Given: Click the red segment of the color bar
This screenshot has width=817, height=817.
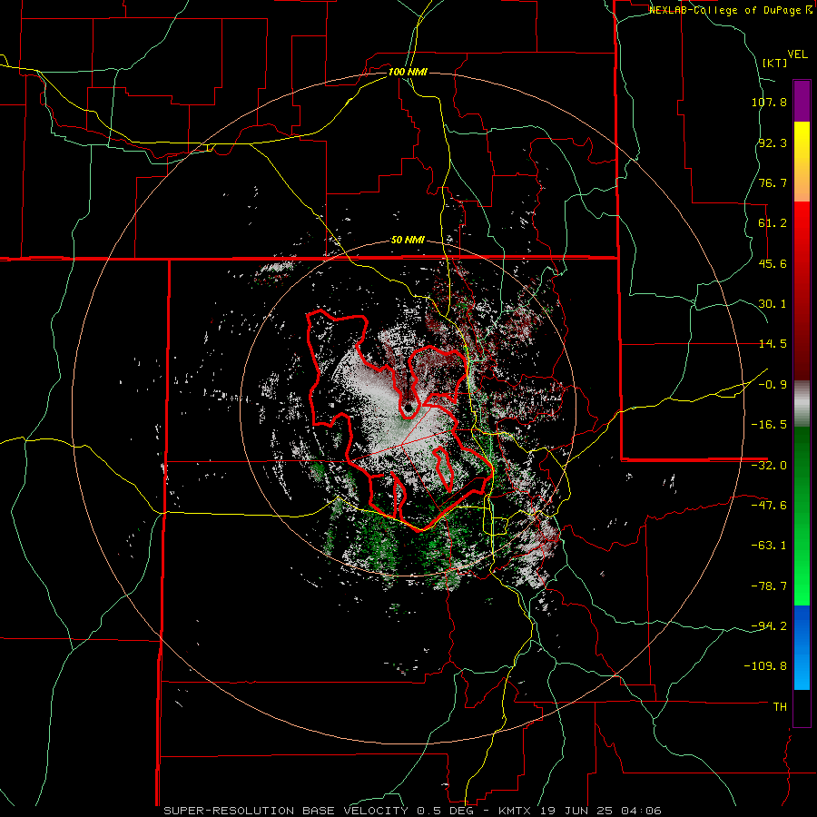Looking at the screenshot, I should click(x=802, y=290).
